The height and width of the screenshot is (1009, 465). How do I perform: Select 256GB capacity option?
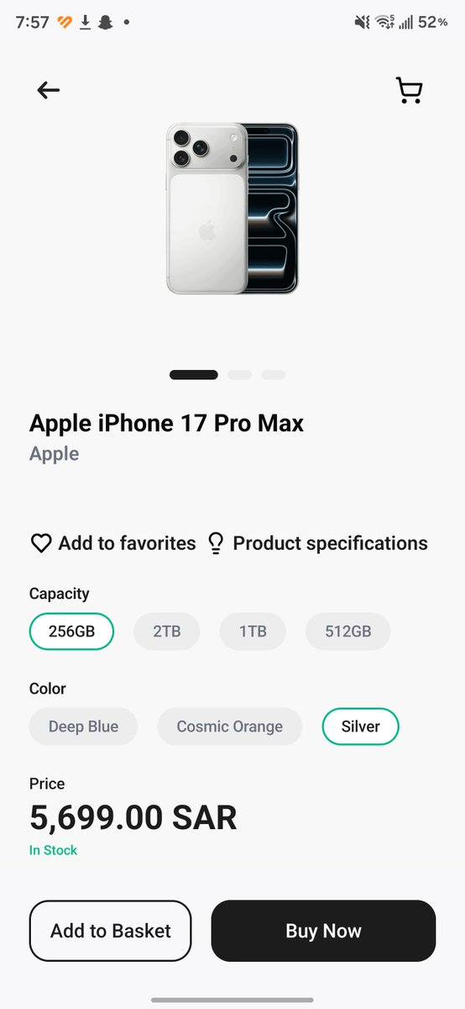point(71,631)
